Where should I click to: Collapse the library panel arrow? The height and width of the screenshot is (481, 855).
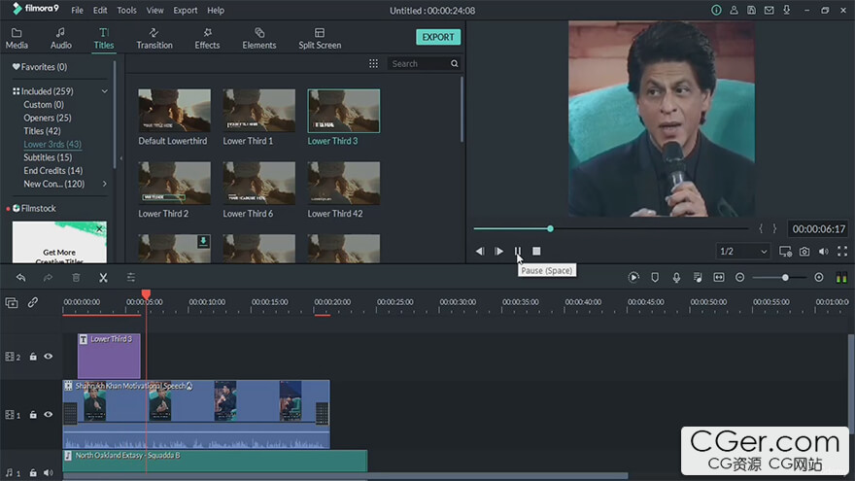tap(121, 158)
